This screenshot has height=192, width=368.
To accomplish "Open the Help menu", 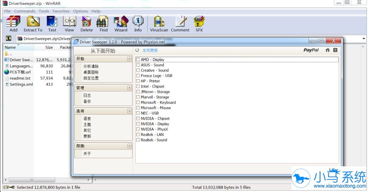I will 96,11.
